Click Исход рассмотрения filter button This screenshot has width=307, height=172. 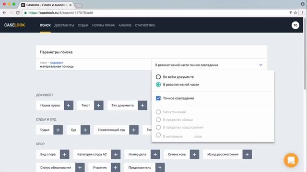[223, 154]
